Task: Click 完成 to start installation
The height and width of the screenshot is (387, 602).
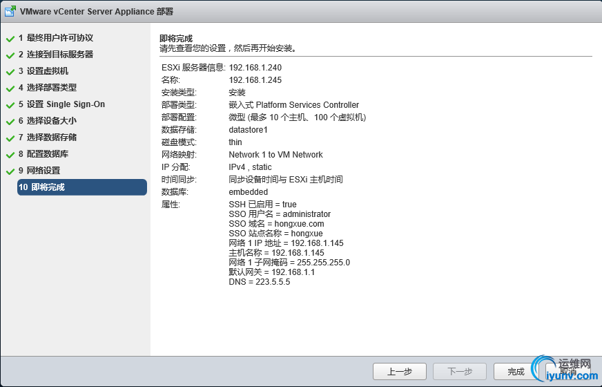Action: pyautogui.click(x=516, y=371)
